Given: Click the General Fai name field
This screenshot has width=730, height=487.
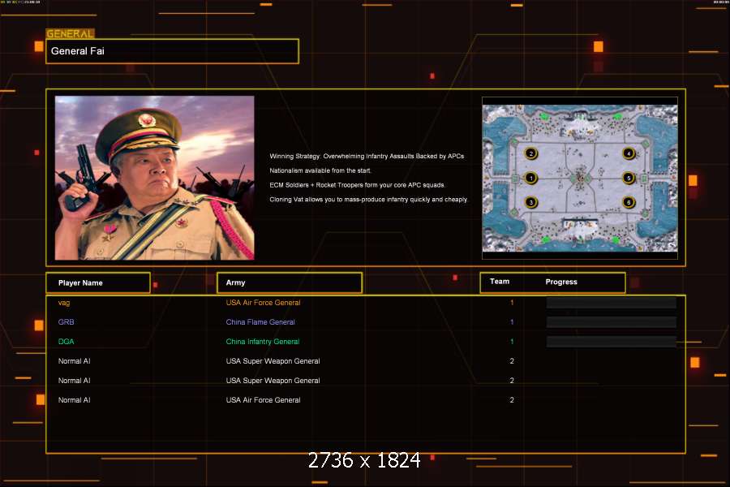Looking at the screenshot, I should 172,51.
